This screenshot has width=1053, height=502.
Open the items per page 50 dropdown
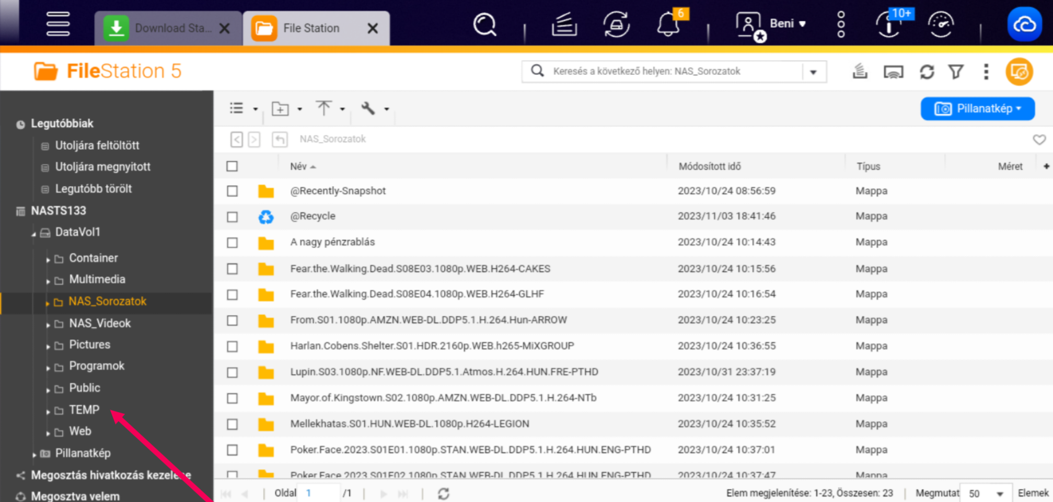coord(986,493)
